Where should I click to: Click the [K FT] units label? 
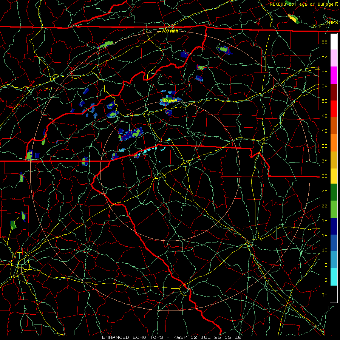pyautogui.click(x=320, y=26)
